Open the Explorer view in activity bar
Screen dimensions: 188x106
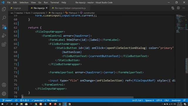pos(4,9)
